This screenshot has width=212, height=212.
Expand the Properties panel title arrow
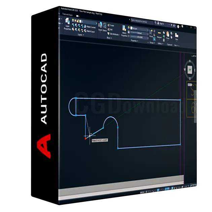[x=138, y=41]
